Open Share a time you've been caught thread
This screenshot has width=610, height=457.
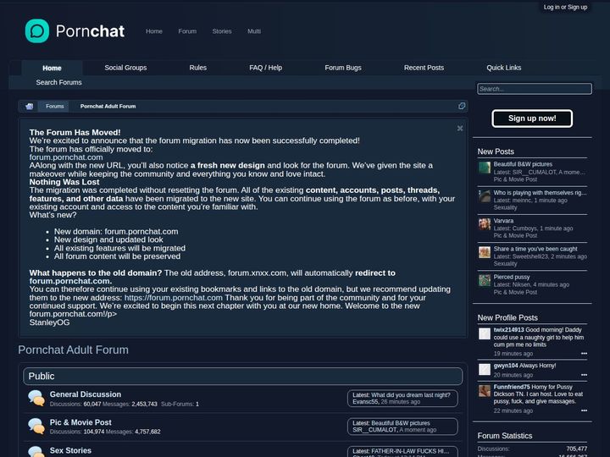pyautogui.click(x=535, y=249)
